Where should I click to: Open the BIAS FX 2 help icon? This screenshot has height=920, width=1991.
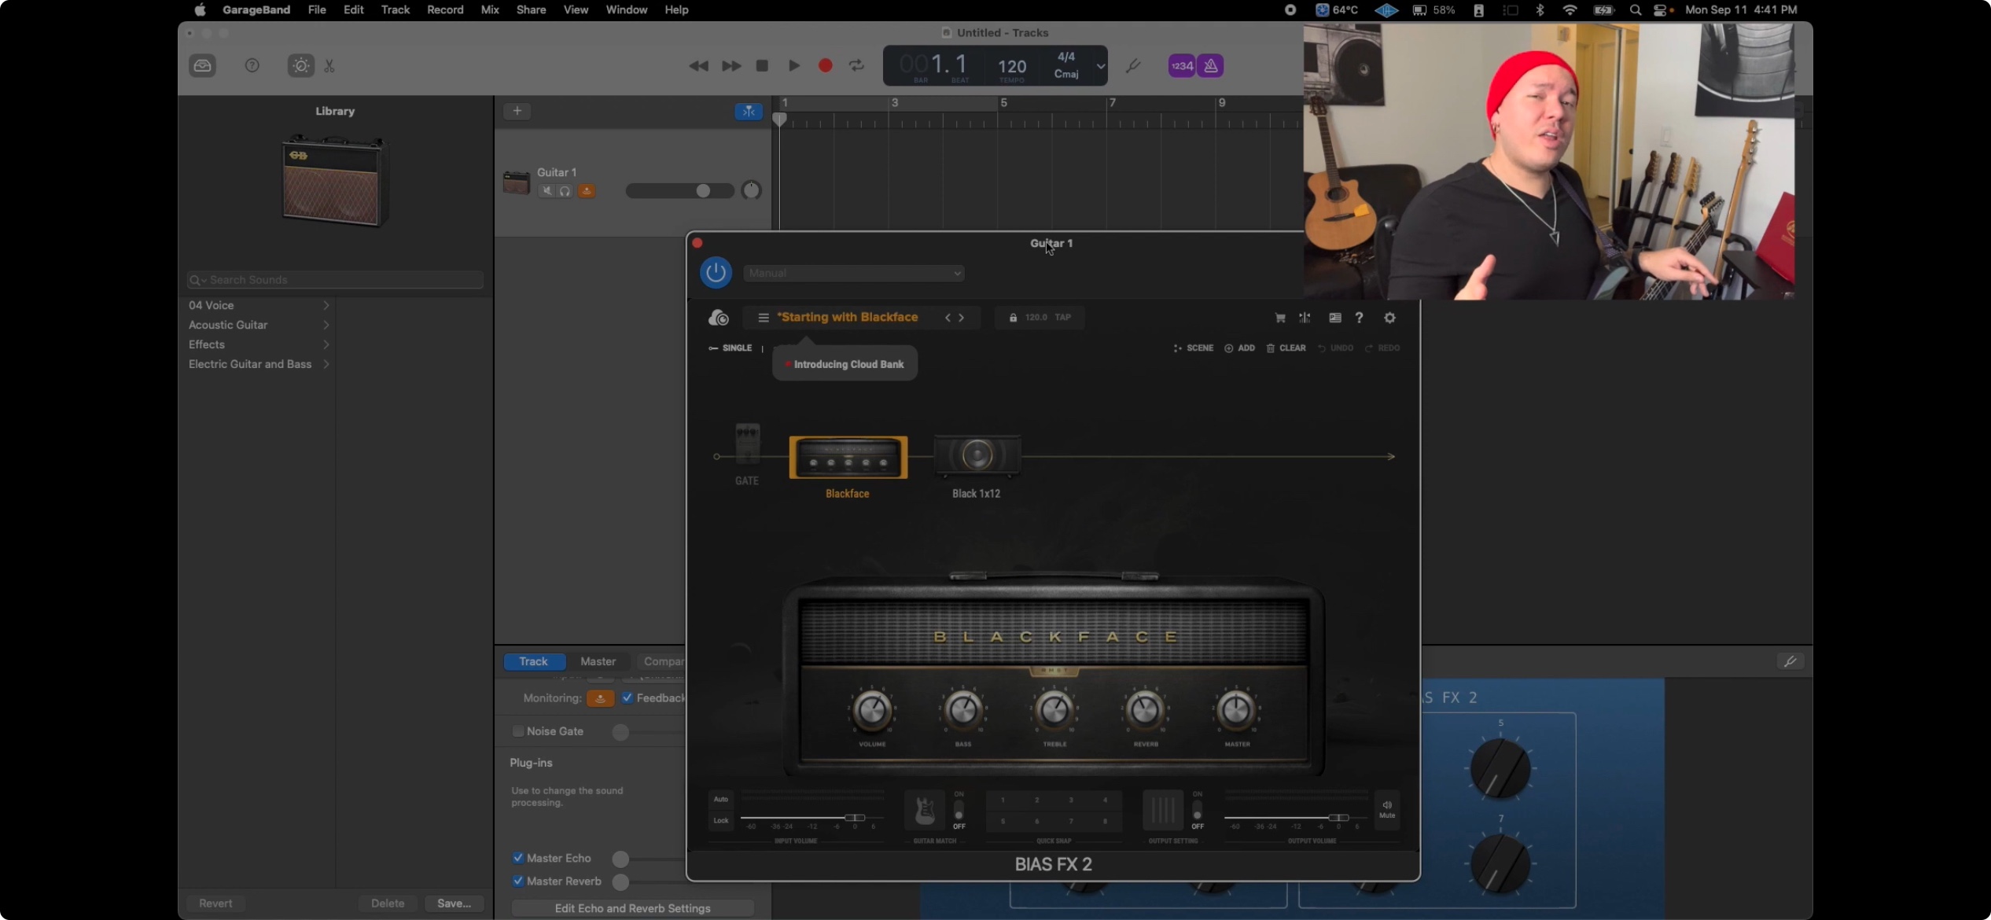click(x=1359, y=318)
